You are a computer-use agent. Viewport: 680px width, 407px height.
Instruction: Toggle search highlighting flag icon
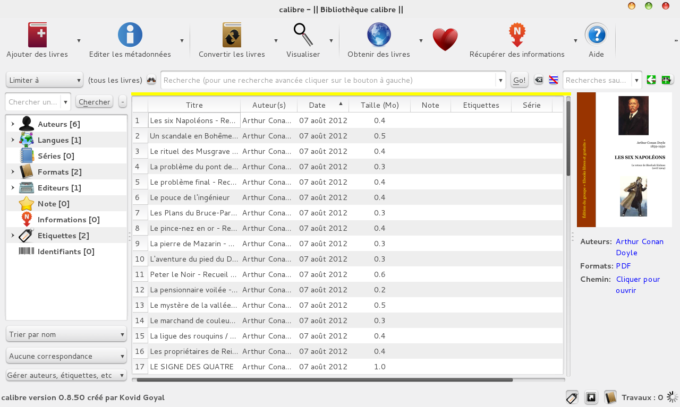[553, 80]
